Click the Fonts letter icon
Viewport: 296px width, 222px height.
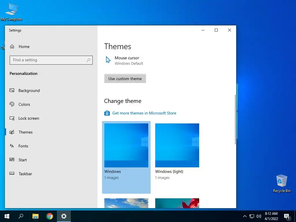[12, 146]
